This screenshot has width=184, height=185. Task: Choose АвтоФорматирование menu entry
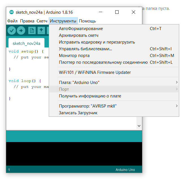(x=114, y=29)
